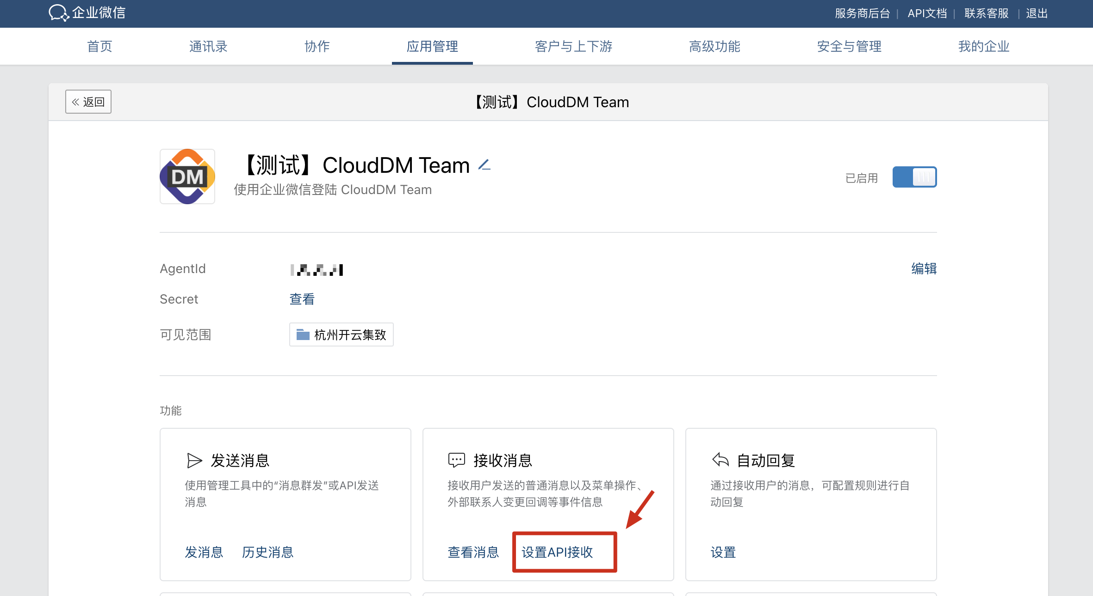The width and height of the screenshot is (1093, 596).
Task: Click the 自动回复 reply arrow icon
Action: 720,460
